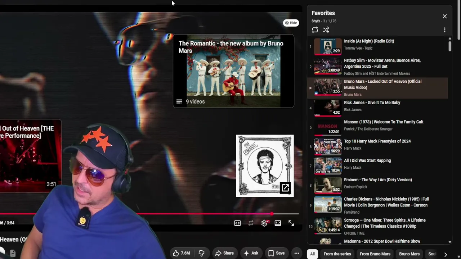Open The Romantic album cover card
461x259 pixels.
point(265,166)
